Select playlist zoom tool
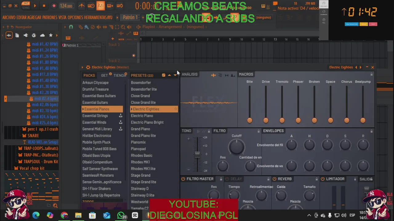Viewport: 394px width, 221px height. pos(123,27)
